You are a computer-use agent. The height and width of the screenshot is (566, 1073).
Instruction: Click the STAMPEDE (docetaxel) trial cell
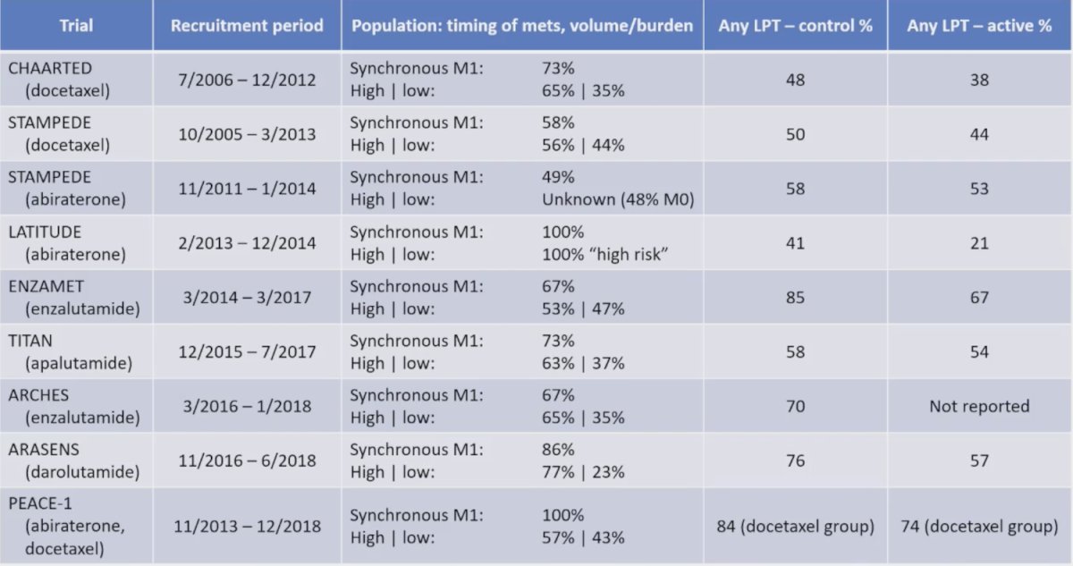[x=76, y=134]
